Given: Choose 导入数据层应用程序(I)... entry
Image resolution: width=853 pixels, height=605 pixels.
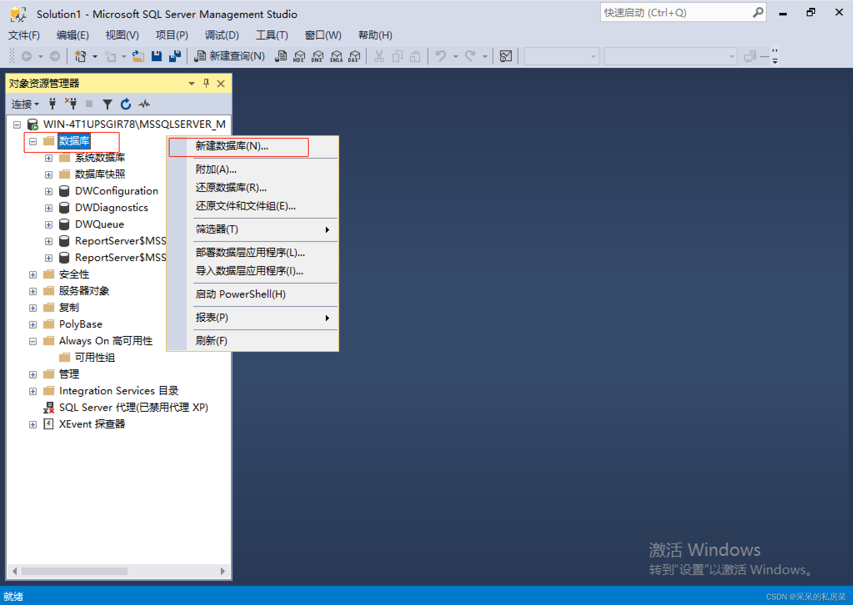Looking at the screenshot, I should click(x=253, y=271).
